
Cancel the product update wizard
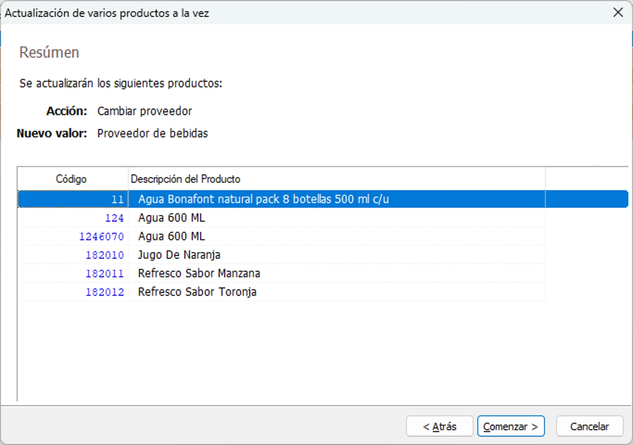click(x=589, y=426)
